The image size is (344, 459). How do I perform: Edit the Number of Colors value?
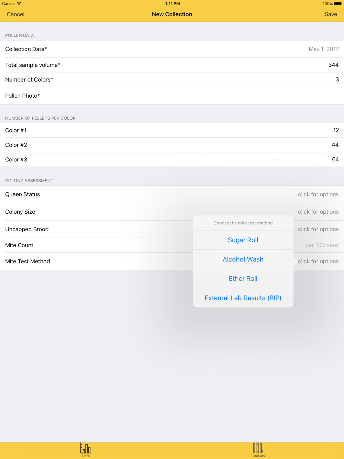pos(337,80)
